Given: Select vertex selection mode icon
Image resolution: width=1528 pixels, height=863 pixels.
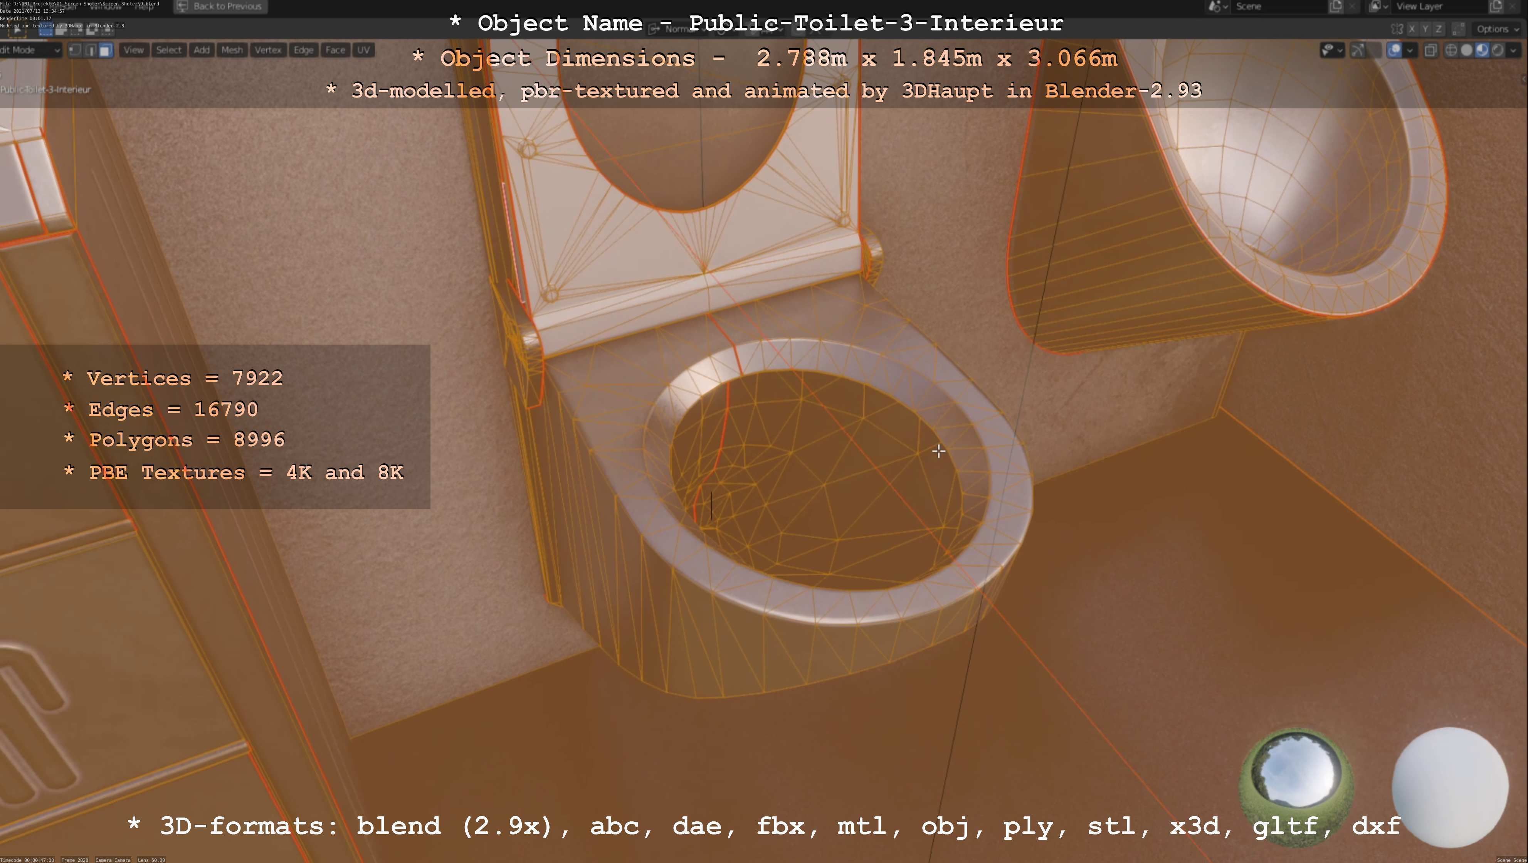Looking at the screenshot, I should pos(75,50).
